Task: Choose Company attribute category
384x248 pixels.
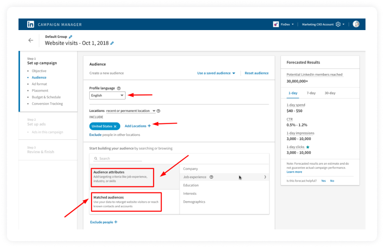Action: 190,169
